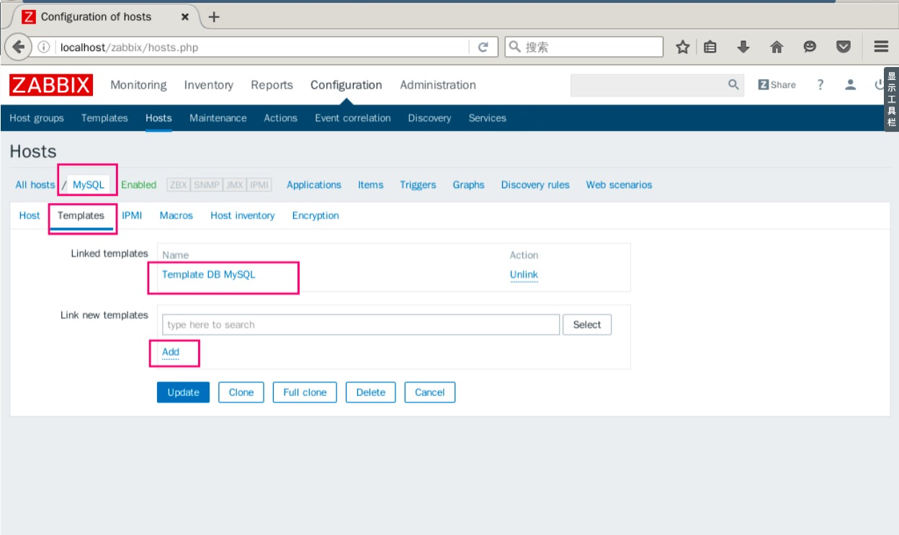The width and height of the screenshot is (899, 535).
Task: Open the user profile icon in Zabbix header
Action: (850, 85)
